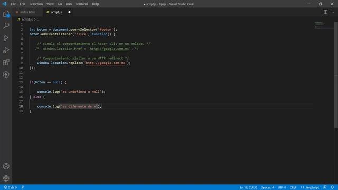
Task: Change line endings via CRLF
Action: coord(293,187)
